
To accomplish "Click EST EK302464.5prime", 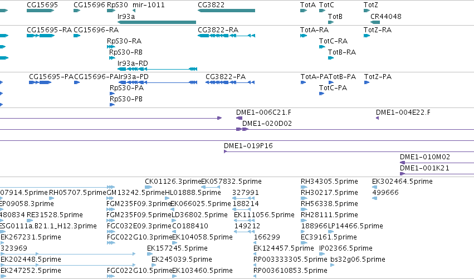I will point(402,182).
